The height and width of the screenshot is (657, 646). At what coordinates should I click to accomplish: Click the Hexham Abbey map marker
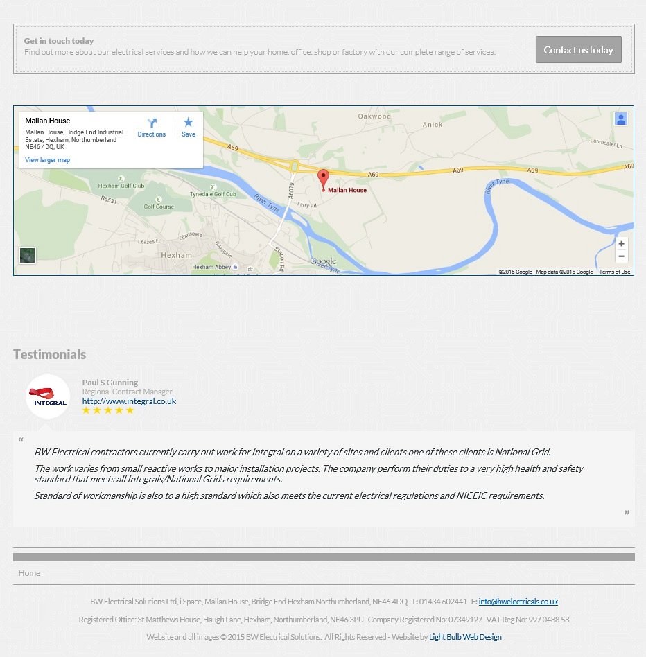tap(235, 267)
